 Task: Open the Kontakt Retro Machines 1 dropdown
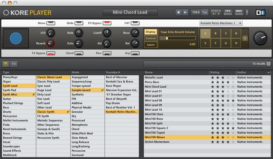click(221, 23)
